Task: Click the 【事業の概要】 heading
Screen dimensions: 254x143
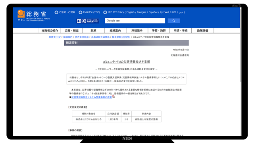Action: pos(75,130)
